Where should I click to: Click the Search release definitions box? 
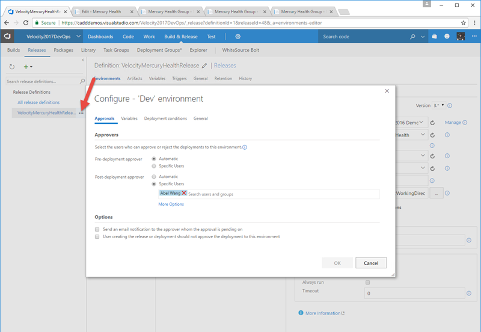pos(42,81)
